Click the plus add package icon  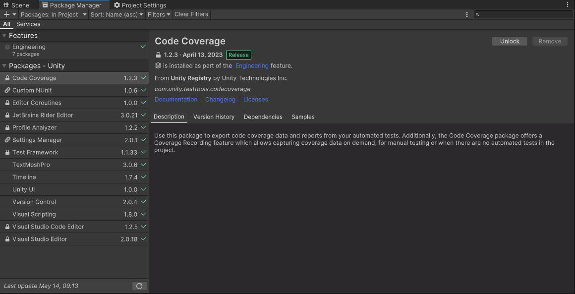6,15
